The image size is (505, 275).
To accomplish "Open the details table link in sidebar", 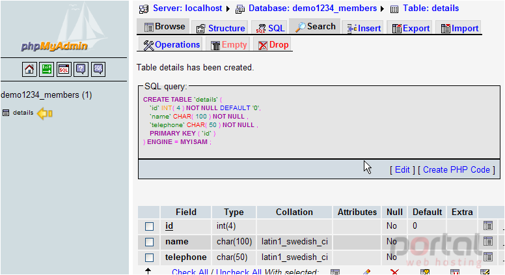I will click(23, 113).
